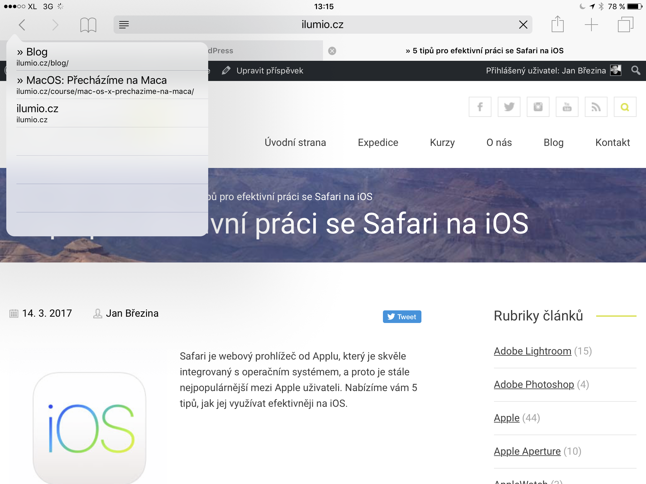
Task: Open the Share sheet icon
Action: click(557, 24)
